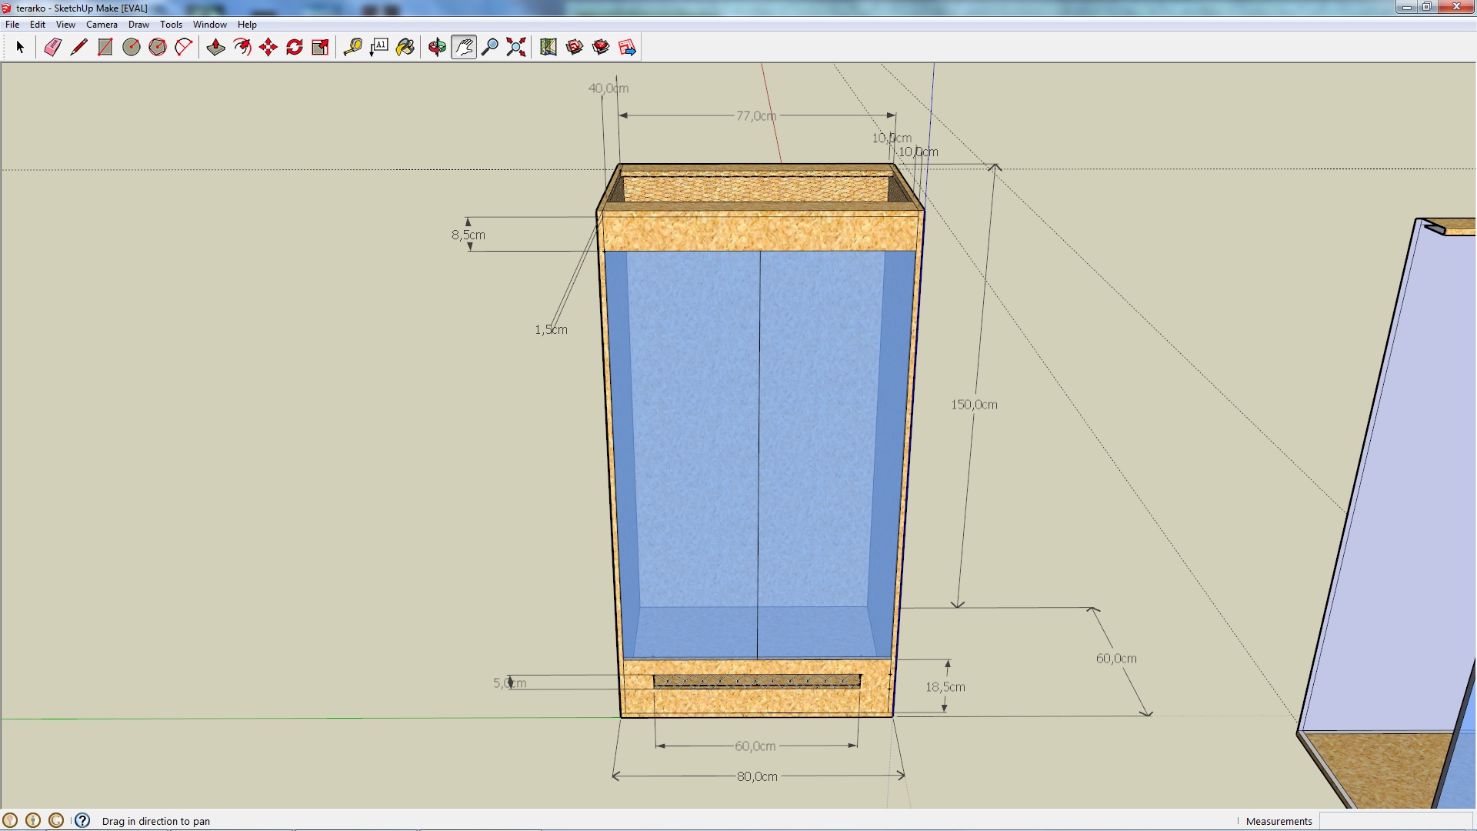Open the Instructor help icon in status bar
The width and height of the screenshot is (1477, 831).
coord(82,820)
